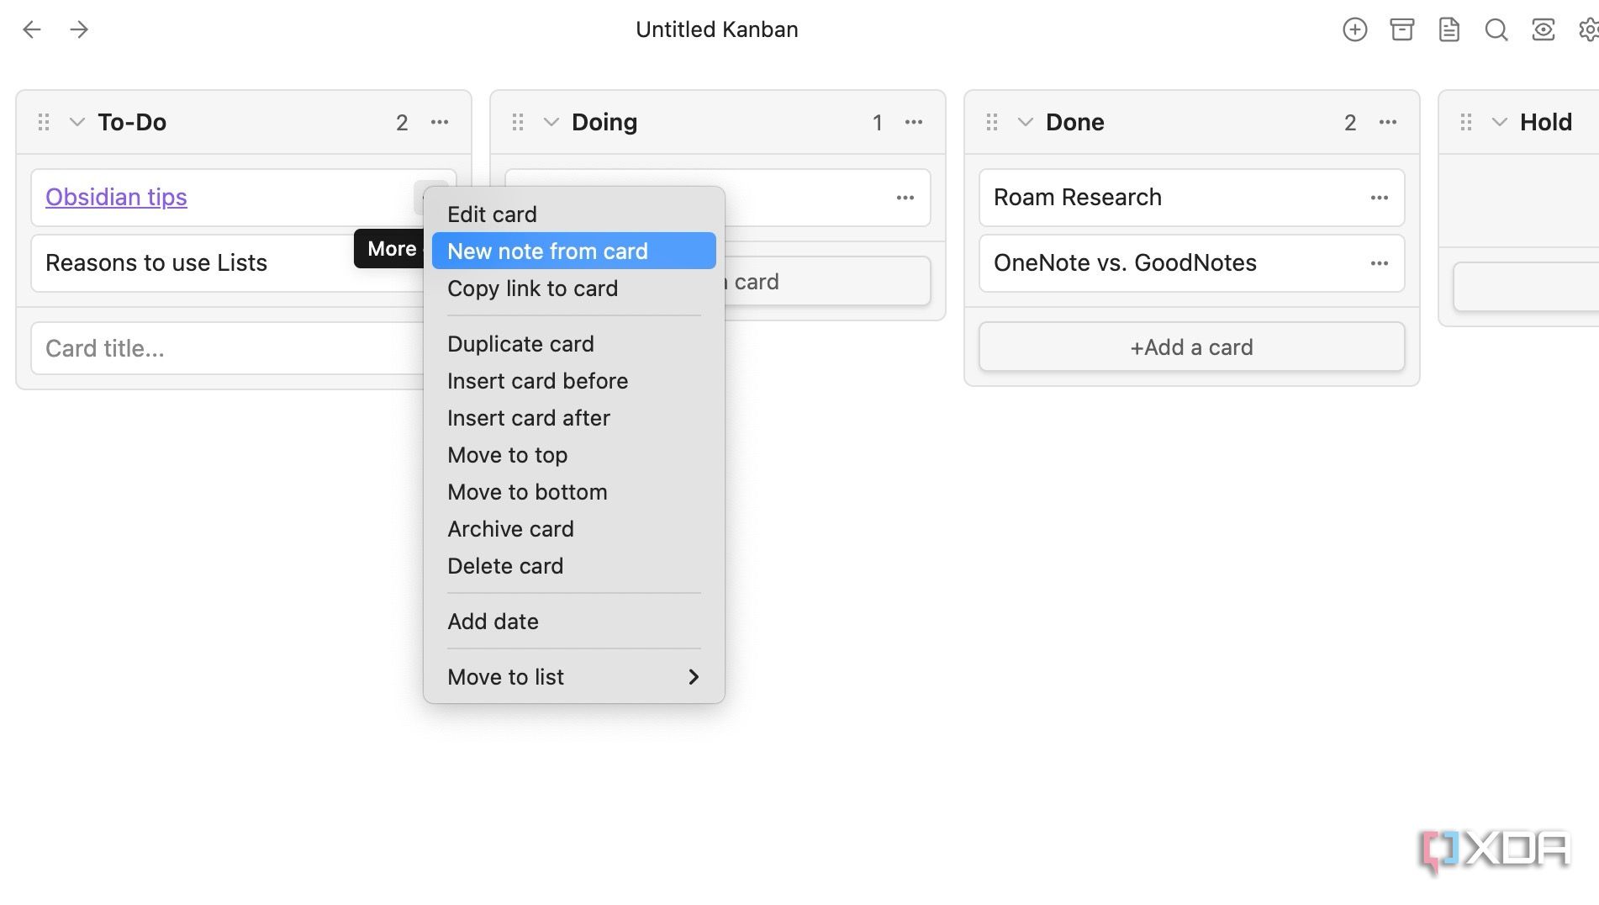1599x905 pixels.
Task: Open the board search icon
Action: pos(1496,29)
